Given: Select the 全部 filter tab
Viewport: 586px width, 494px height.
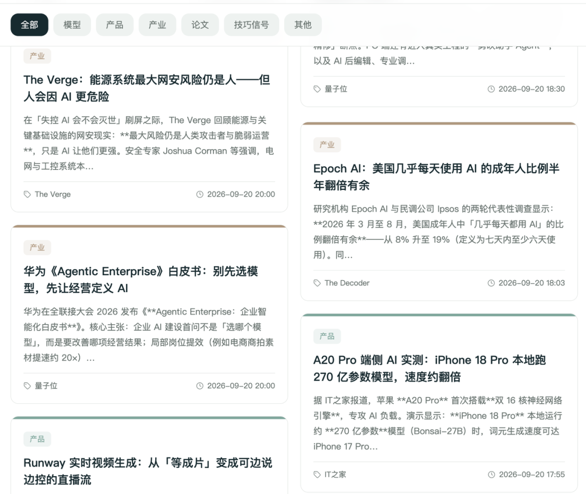Looking at the screenshot, I should click(29, 24).
